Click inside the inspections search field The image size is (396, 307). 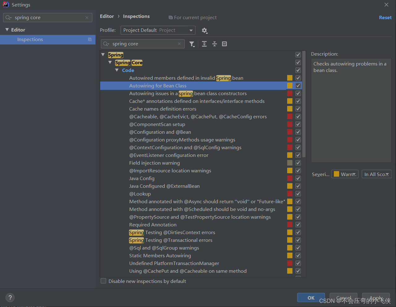[143, 44]
